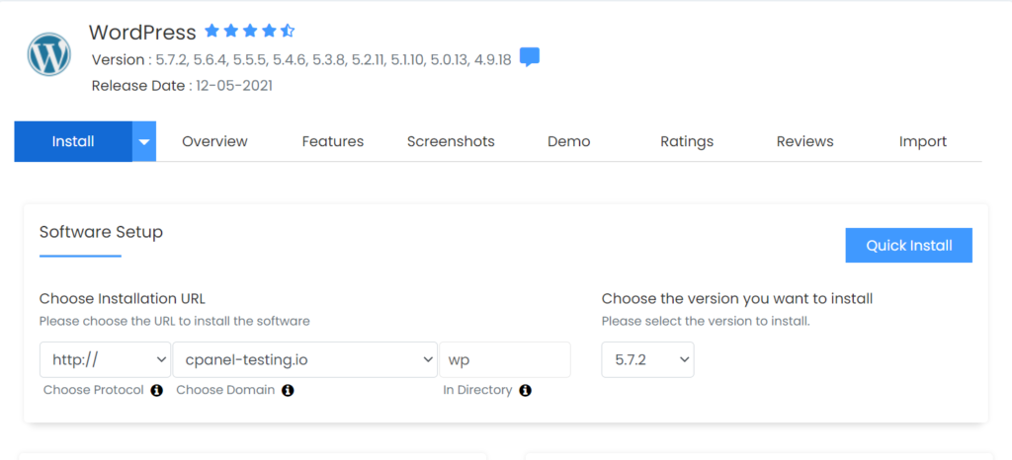Select the Install tab
The height and width of the screenshot is (460, 1012).
click(x=73, y=141)
